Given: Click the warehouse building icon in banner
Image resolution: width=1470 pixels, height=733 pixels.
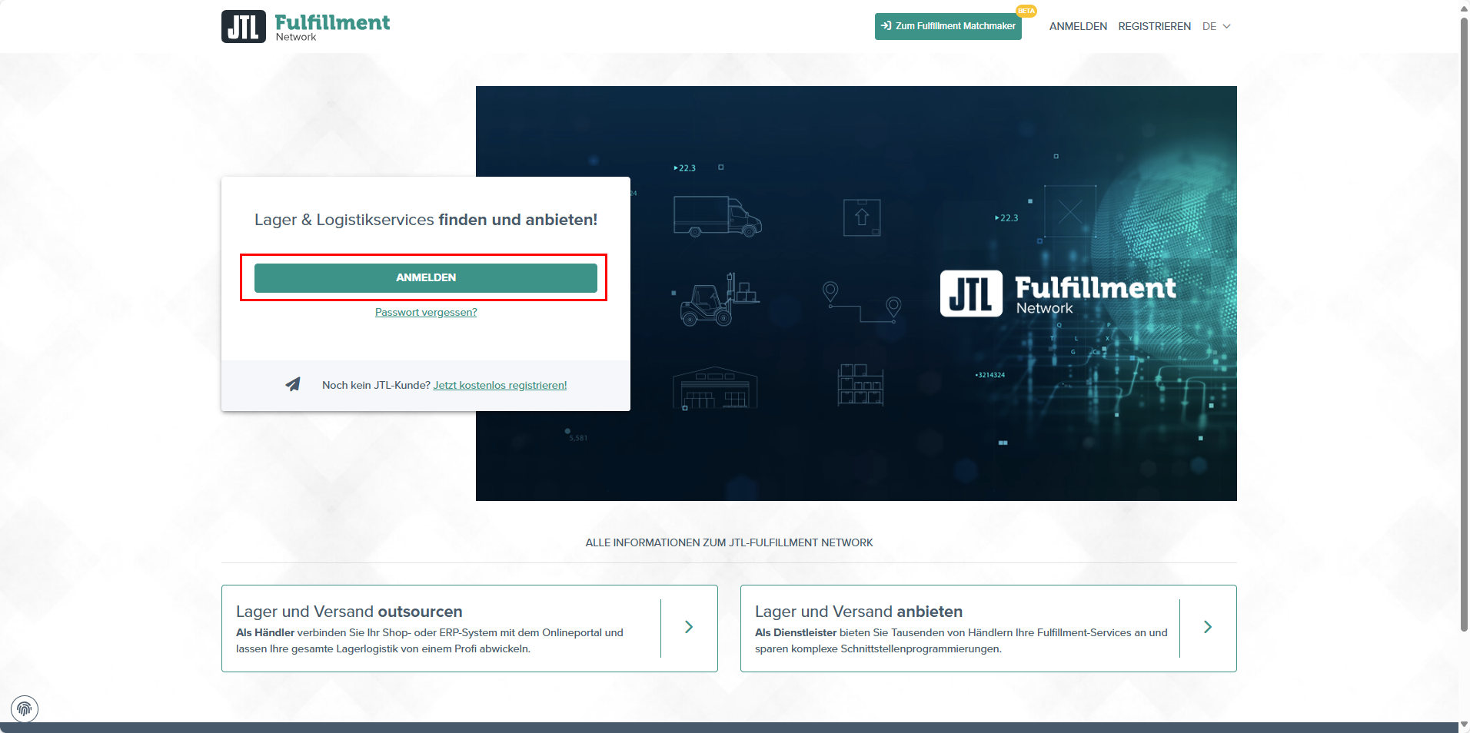Looking at the screenshot, I should 714,388.
